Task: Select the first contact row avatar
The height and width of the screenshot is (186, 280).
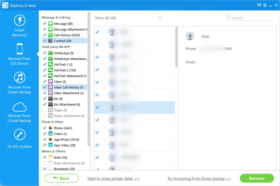Action: pyautogui.click(x=112, y=32)
